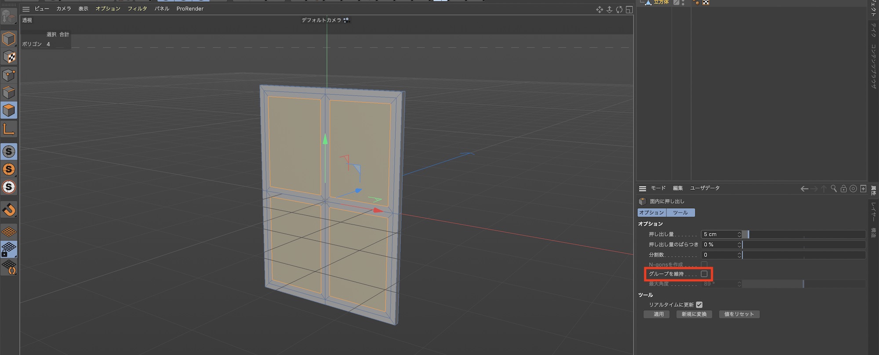
Task: Click the 適用 button
Action: (658, 314)
